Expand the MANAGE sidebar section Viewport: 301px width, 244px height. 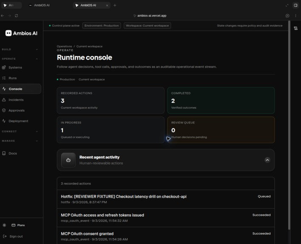click(20, 141)
